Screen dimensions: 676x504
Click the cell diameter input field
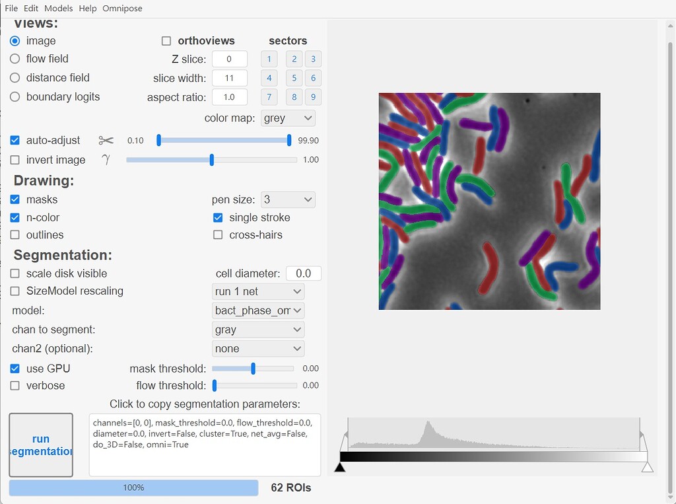pos(304,273)
